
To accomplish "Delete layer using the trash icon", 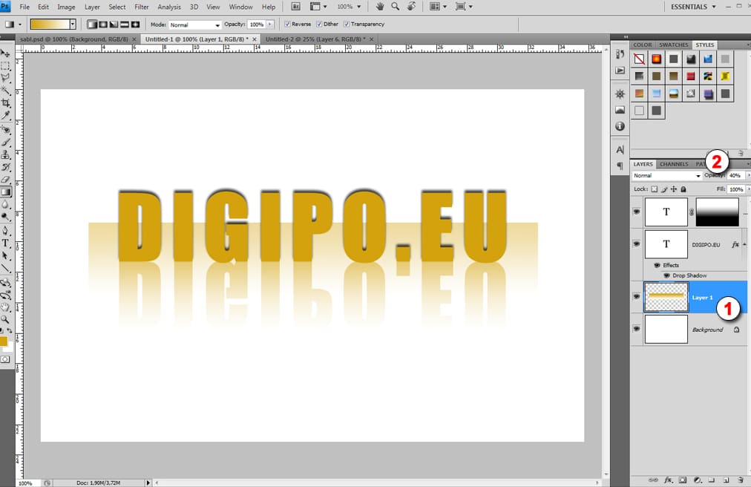I will click(x=740, y=480).
